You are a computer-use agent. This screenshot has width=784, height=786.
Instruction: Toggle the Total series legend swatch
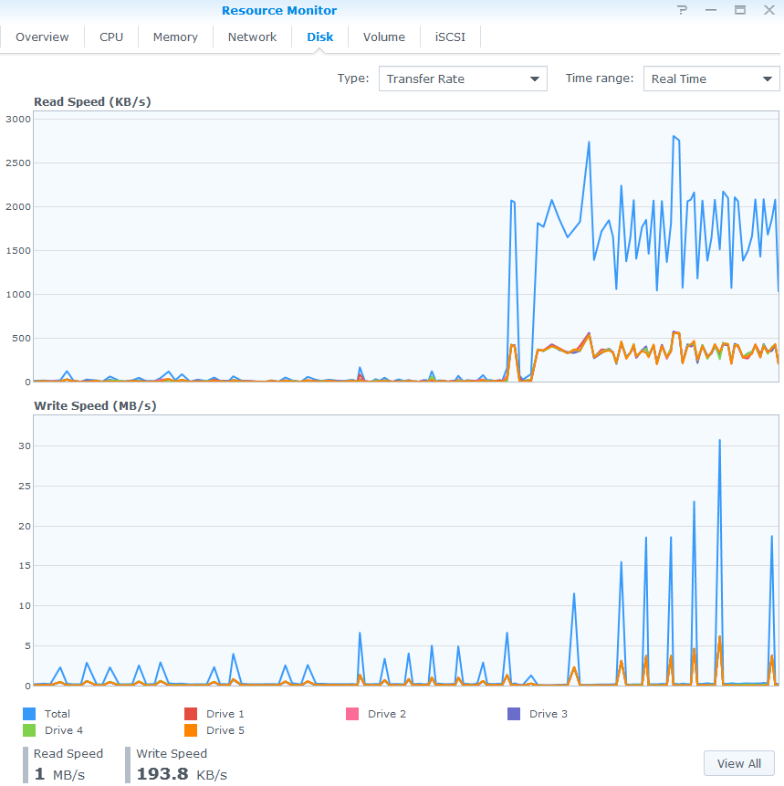pos(28,714)
